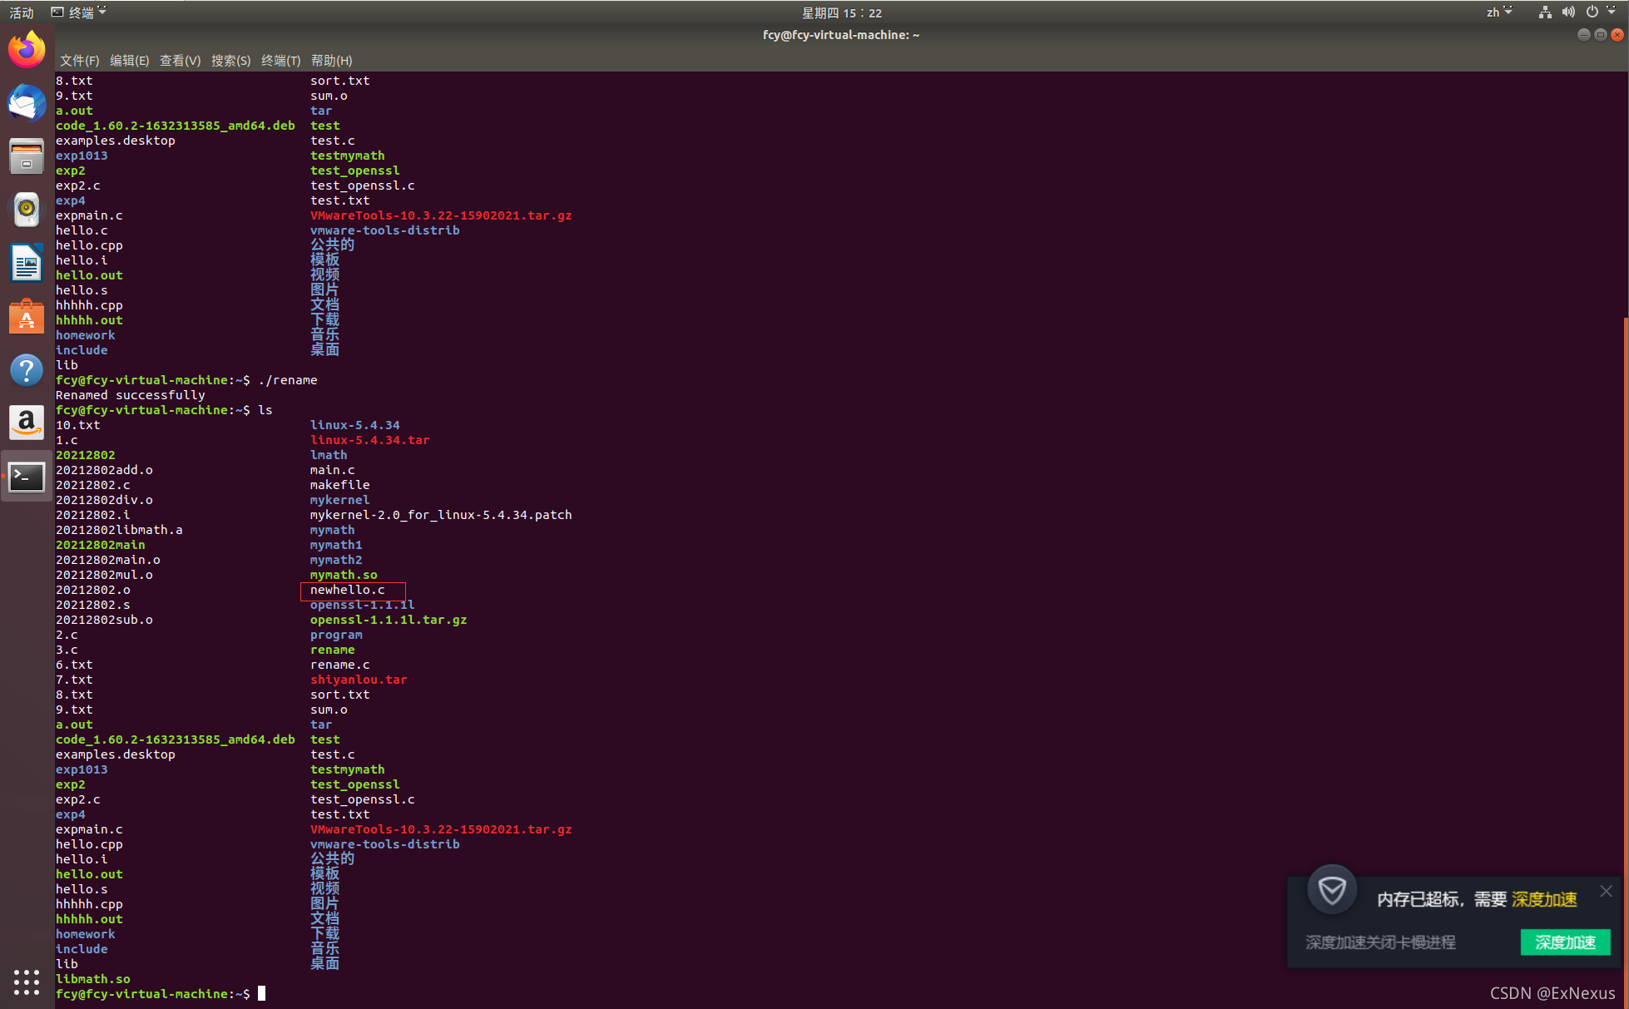Click the Terminal icon in dock

[27, 477]
